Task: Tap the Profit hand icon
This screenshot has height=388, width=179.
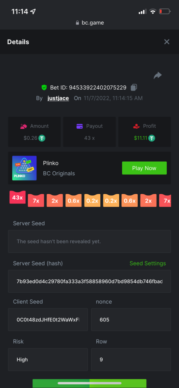Action: 137,126
